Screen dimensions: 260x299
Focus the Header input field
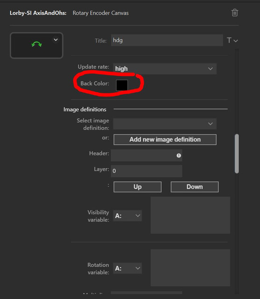[x=147, y=156]
